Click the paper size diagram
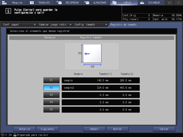The height and width of the screenshot is (137, 183). click(92, 56)
